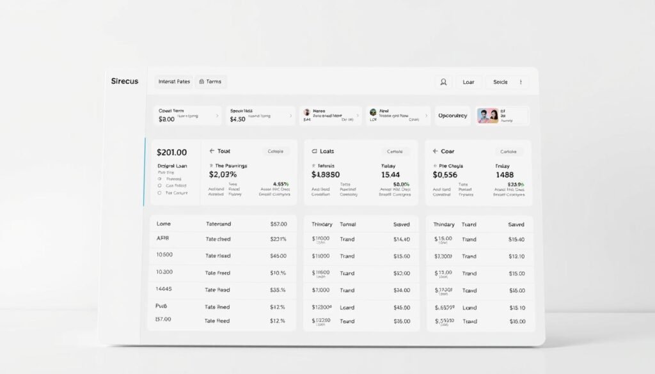Open the Terms menu item

click(x=213, y=82)
